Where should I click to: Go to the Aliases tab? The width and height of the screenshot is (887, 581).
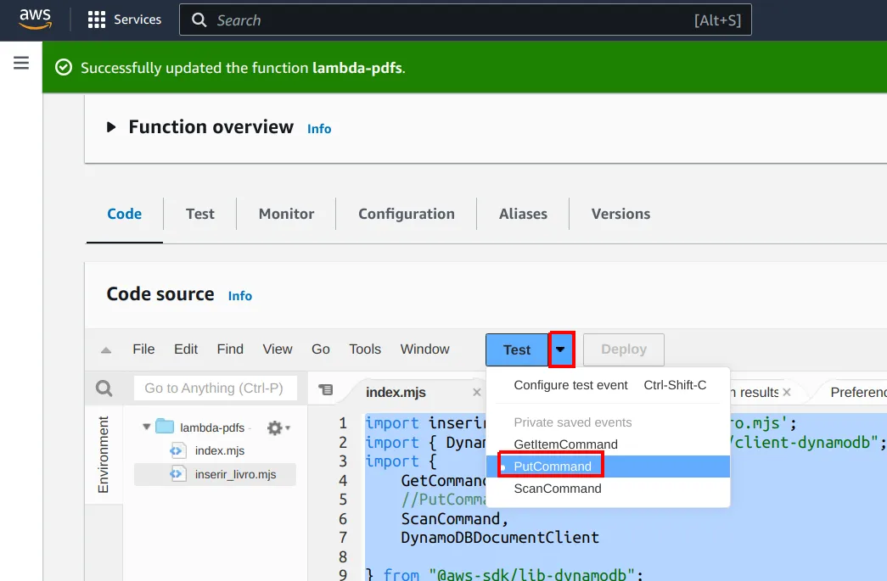523,214
